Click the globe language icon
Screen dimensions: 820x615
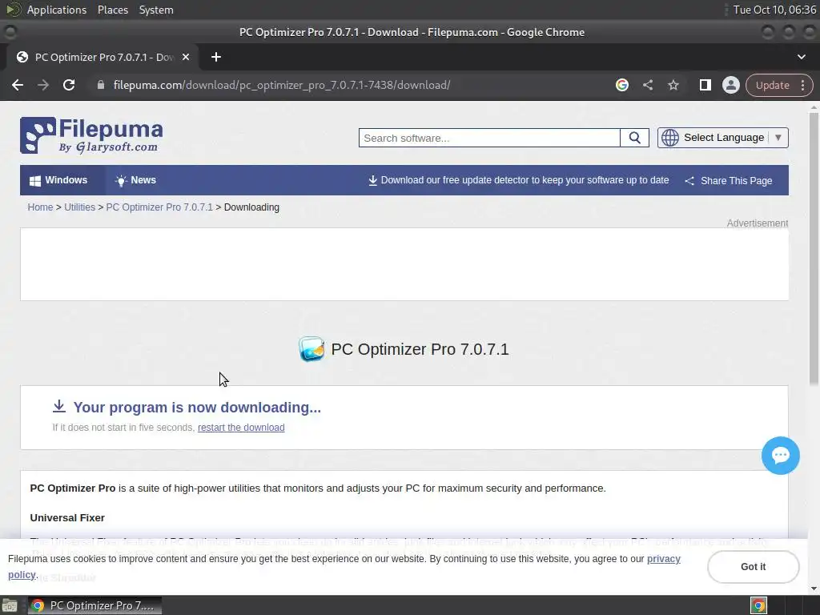coord(670,138)
